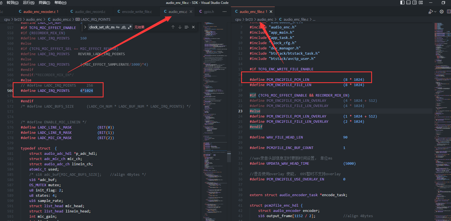Open the gear settings icon in editor toolbar
The height and width of the screenshot is (221, 451).
442,12
